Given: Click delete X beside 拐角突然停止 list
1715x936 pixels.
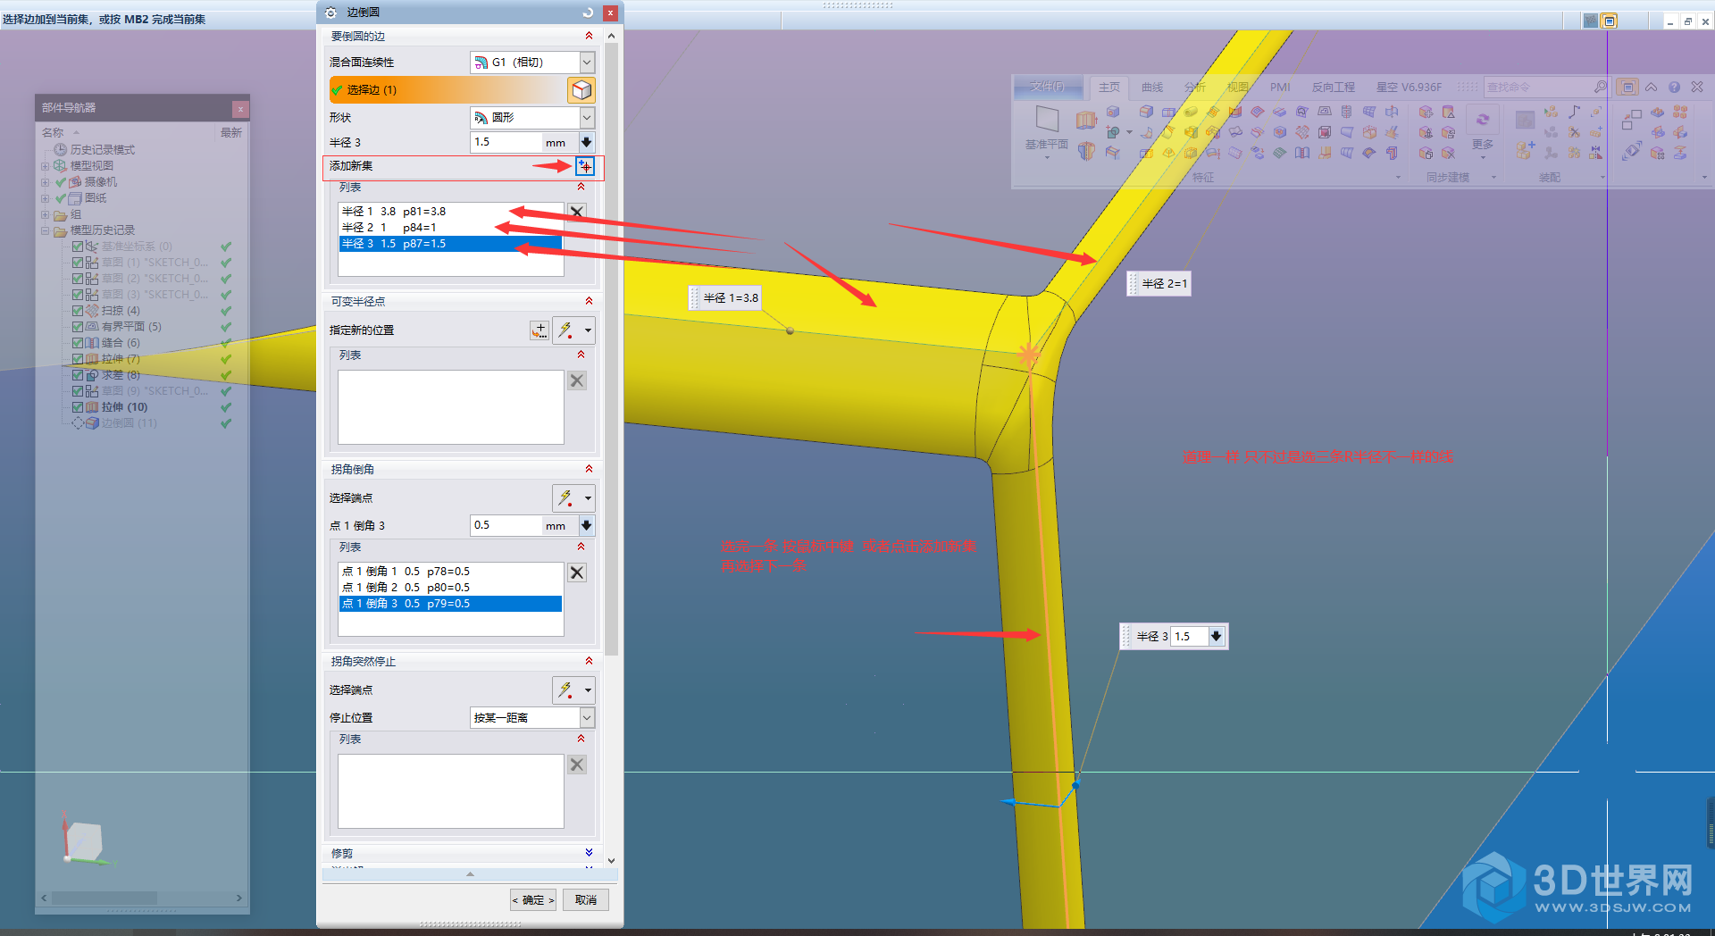Looking at the screenshot, I should (577, 765).
